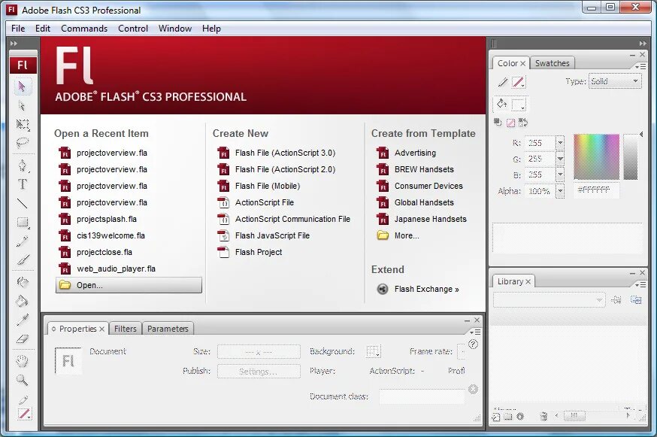The image size is (657, 437).
Task: Open the Properties panel options menu
Action: pyautogui.click(x=475, y=332)
